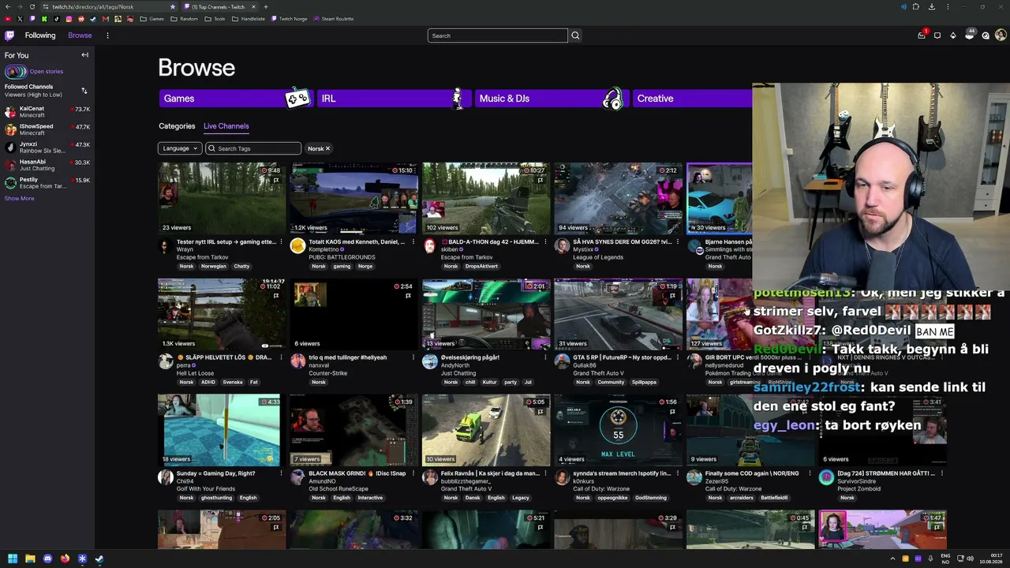Open the Kick bookmark icon

tap(44, 19)
